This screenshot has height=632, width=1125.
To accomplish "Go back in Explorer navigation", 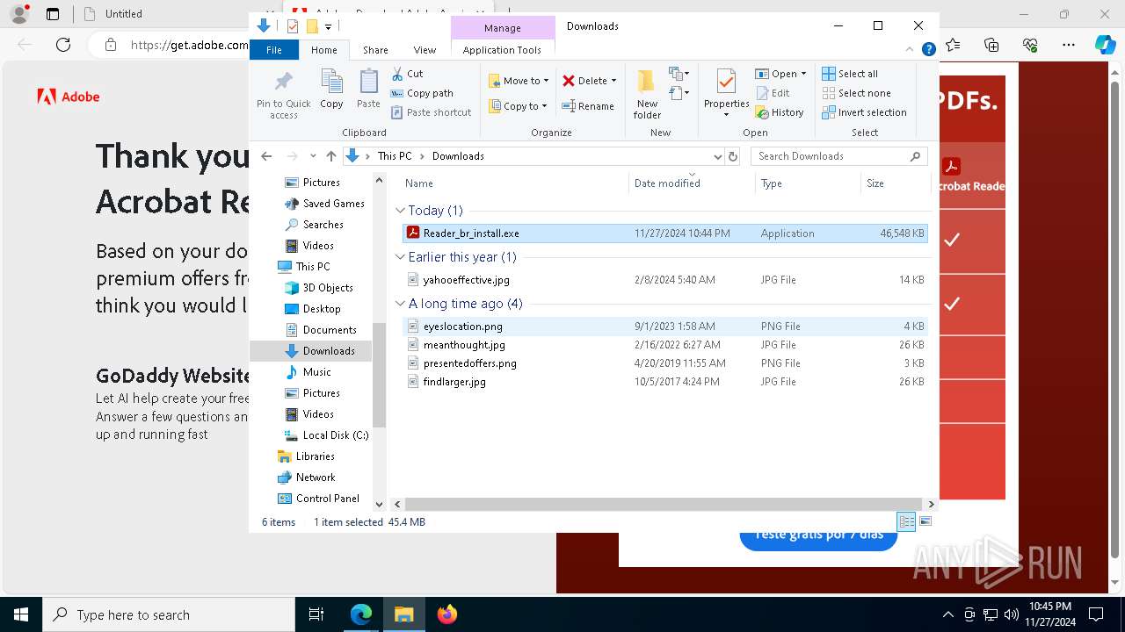I will click(x=267, y=156).
